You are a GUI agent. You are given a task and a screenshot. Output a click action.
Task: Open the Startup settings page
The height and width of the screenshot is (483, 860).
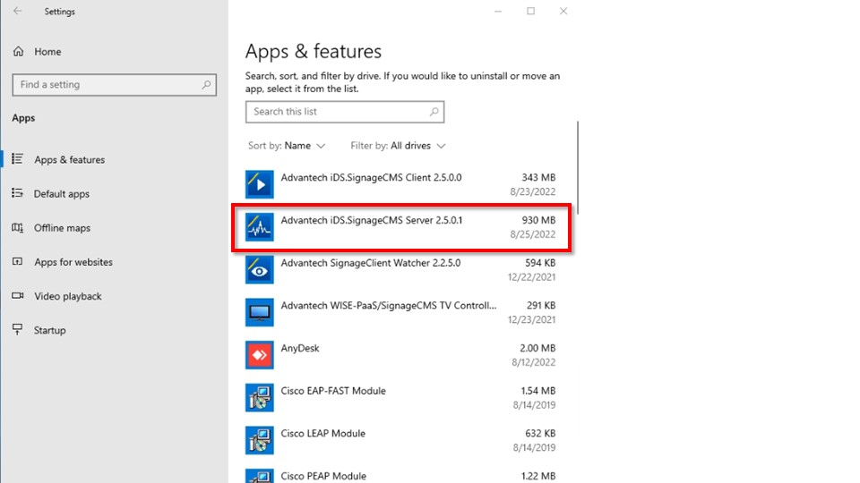(x=49, y=330)
